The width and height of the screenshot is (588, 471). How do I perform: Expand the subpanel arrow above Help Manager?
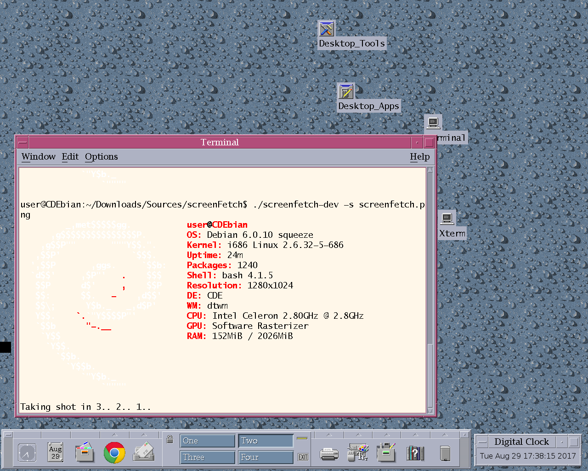click(415, 435)
